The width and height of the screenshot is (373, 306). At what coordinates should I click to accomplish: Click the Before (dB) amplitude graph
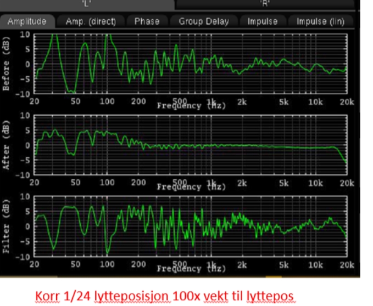[x=190, y=64]
